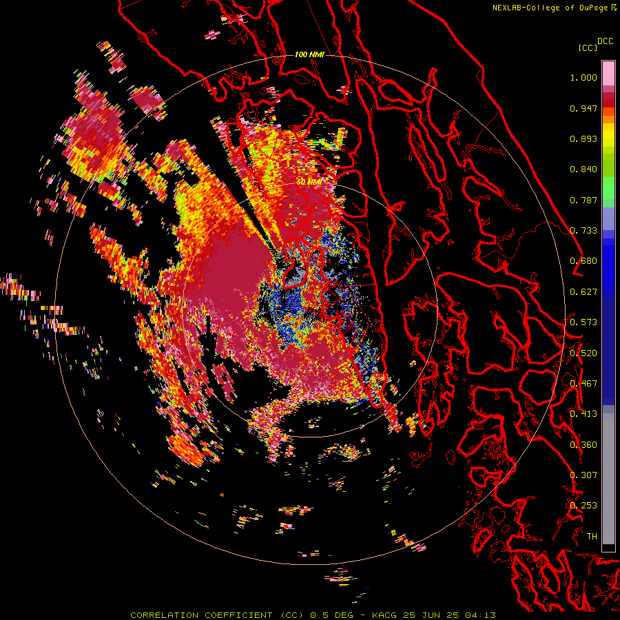Click the 0.840 value on the color scale
Image resolution: width=620 pixels, height=620 pixels.
[x=583, y=169]
